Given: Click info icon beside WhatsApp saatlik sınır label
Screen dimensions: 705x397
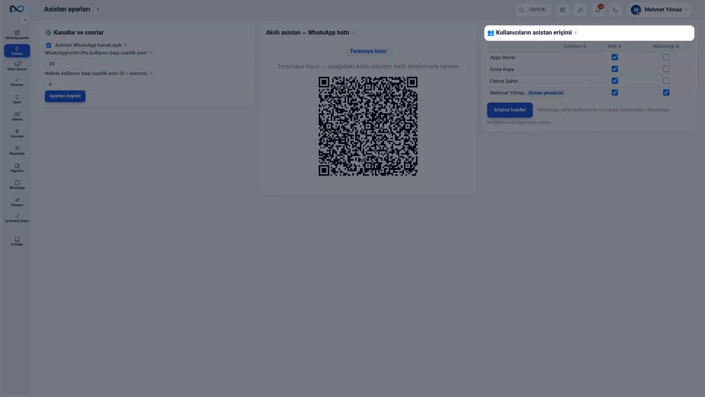Looking at the screenshot, I should 151,53.
